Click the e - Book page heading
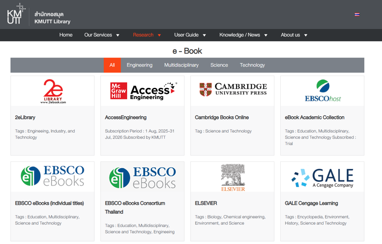Image resolution: width=382 pixels, height=244 pixels. coord(187,51)
